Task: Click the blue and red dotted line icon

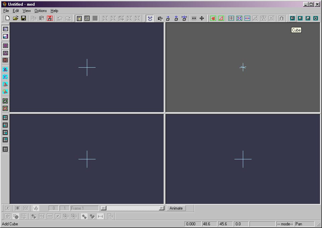Action: 247,18
